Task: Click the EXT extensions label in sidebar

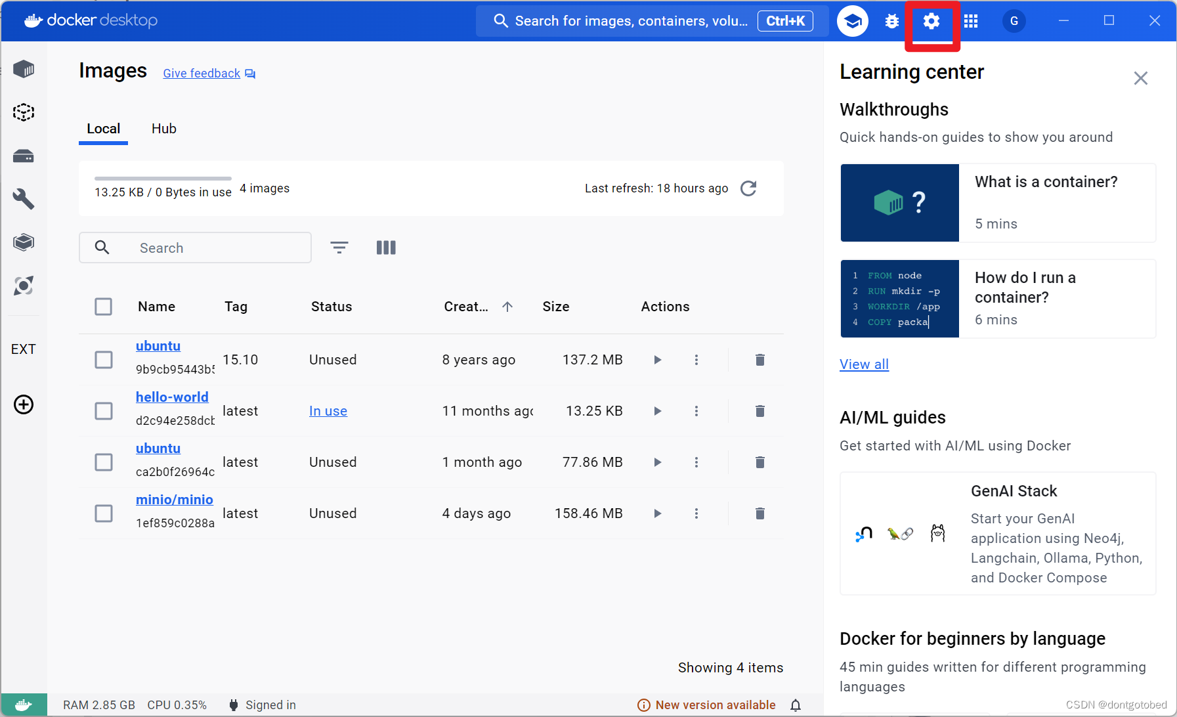Action: (x=24, y=349)
